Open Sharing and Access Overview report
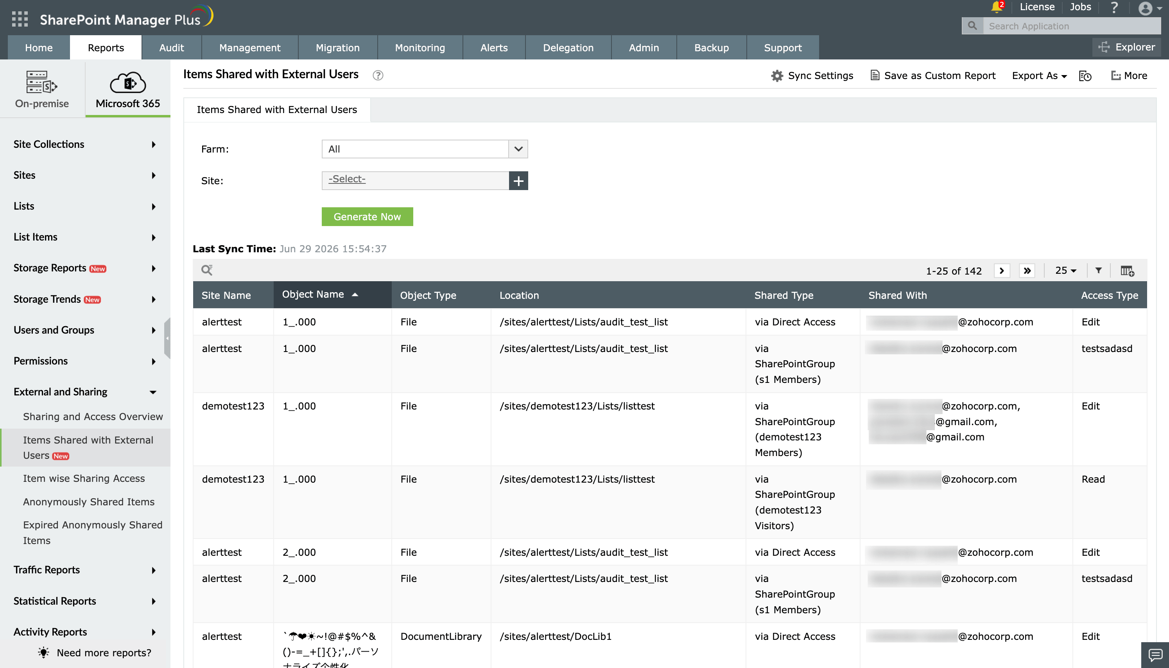The image size is (1169, 668). pos(93,417)
